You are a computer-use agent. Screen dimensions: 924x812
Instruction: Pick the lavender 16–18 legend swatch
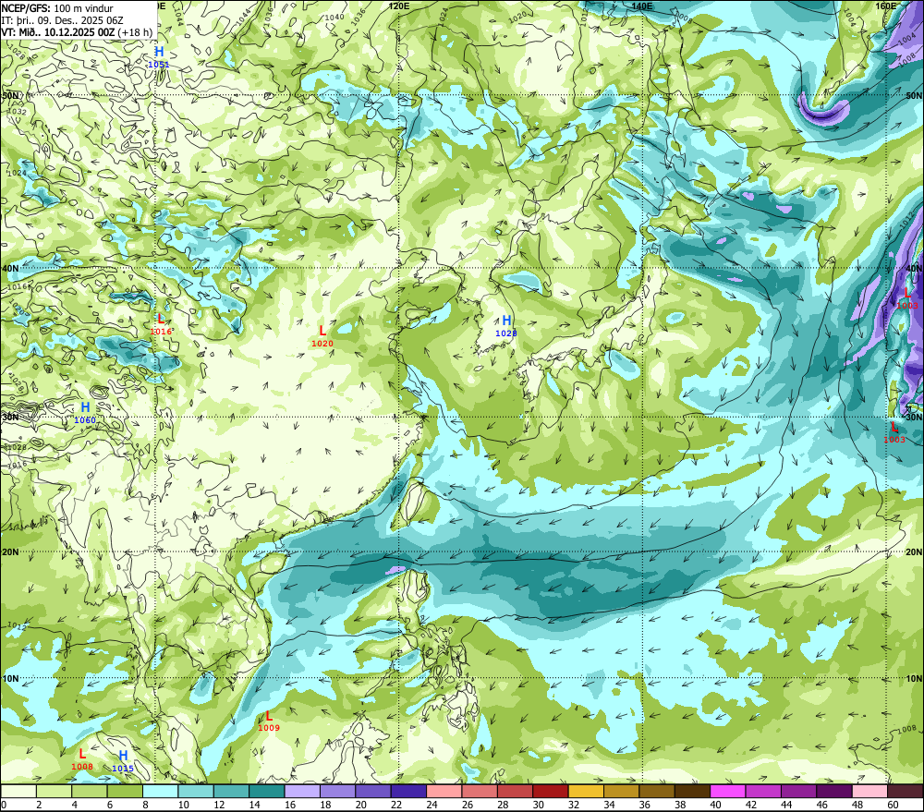[302, 791]
